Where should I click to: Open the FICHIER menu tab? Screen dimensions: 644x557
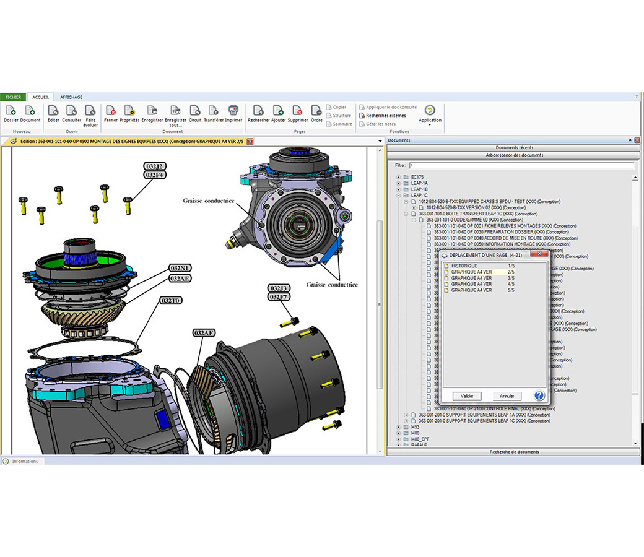tap(13, 97)
